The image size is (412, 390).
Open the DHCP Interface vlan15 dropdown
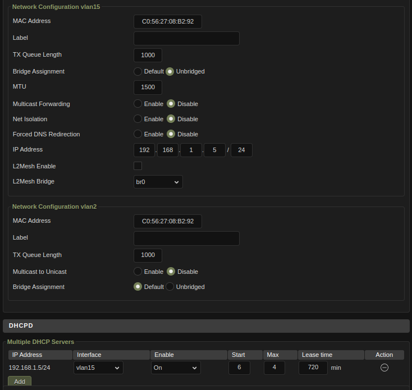(x=98, y=368)
